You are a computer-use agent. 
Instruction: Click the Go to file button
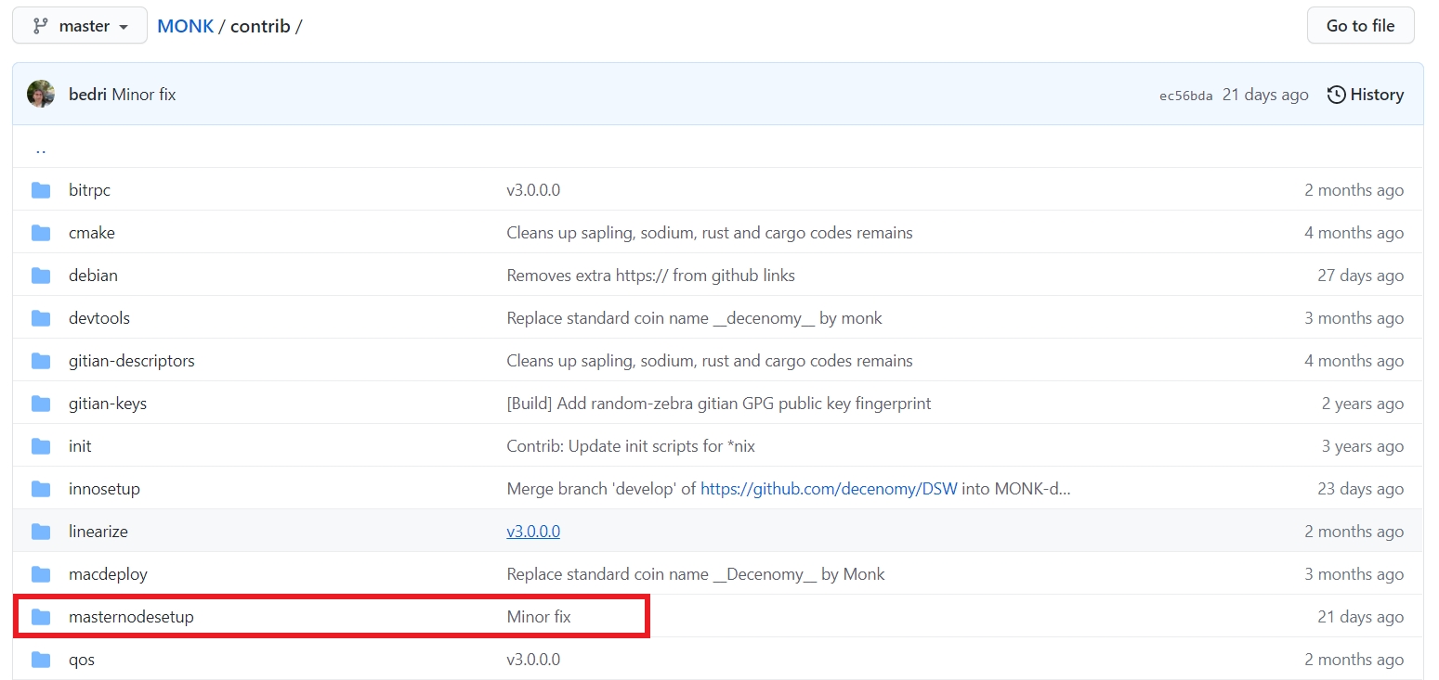[1360, 26]
